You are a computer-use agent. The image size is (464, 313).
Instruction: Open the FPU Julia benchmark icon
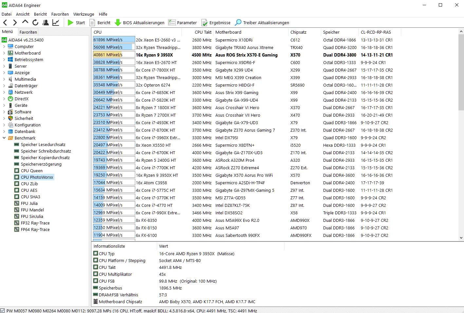coord(17,203)
